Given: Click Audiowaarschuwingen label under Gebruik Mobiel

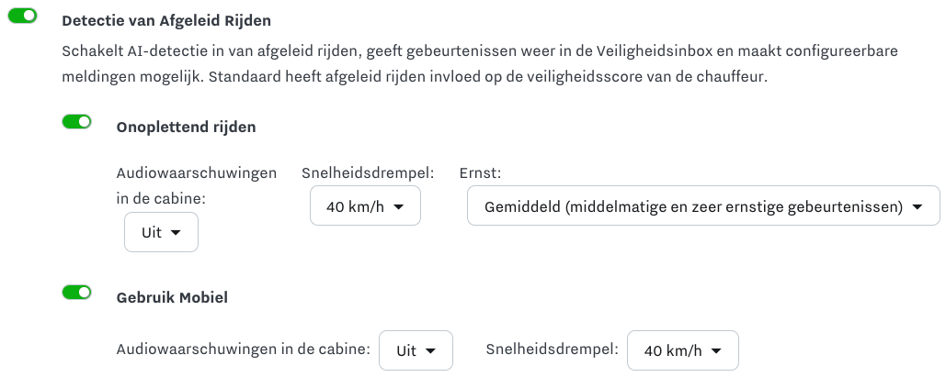Looking at the screenshot, I should point(243,349).
